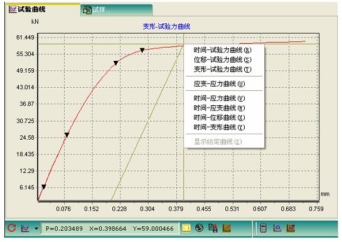The width and height of the screenshot is (342, 242).
Task: Open the calculator icon
Action: click(264, 228)
